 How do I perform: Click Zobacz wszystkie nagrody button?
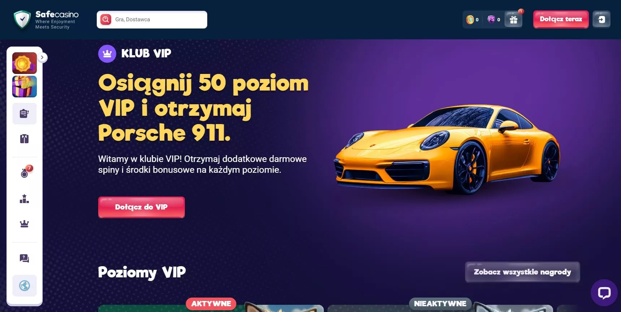pos(522,272)
